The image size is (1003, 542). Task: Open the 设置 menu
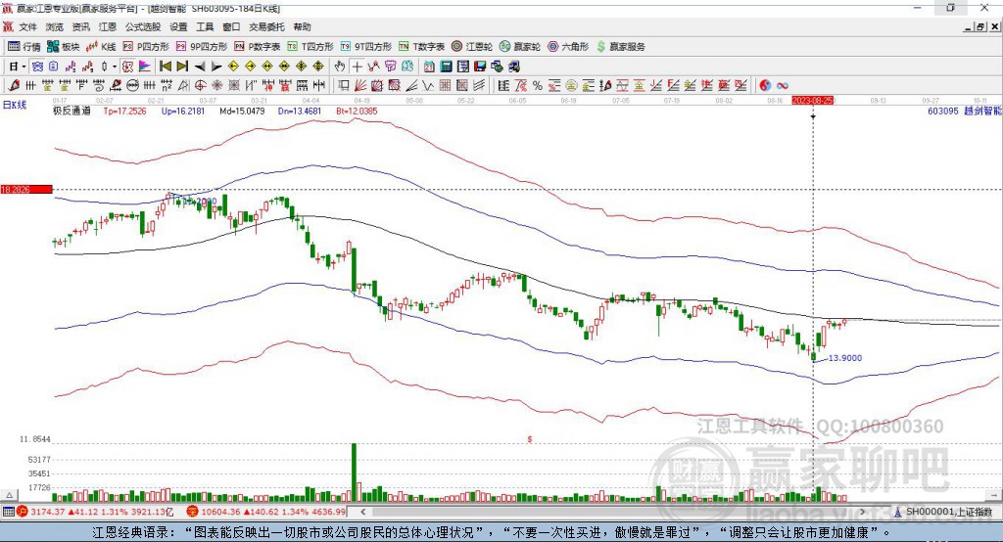pos(178,26)
